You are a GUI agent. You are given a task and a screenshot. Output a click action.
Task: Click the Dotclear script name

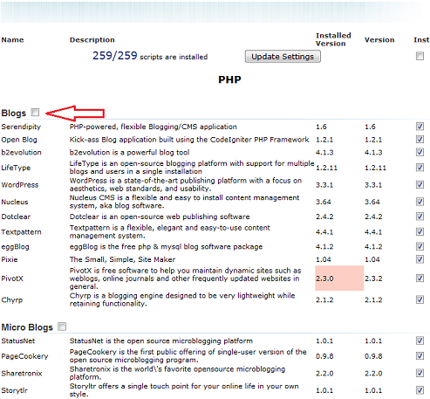[x=16, y=217]
